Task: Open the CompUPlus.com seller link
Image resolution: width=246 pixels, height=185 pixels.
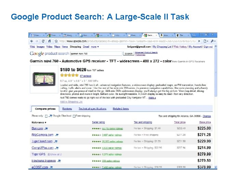Action: tap(42, 148)
